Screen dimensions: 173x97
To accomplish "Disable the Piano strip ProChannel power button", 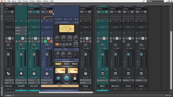I will (x=51, y=12).
